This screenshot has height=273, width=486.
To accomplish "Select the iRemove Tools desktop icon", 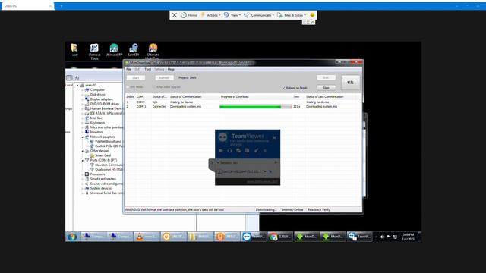I will [94, 52].
